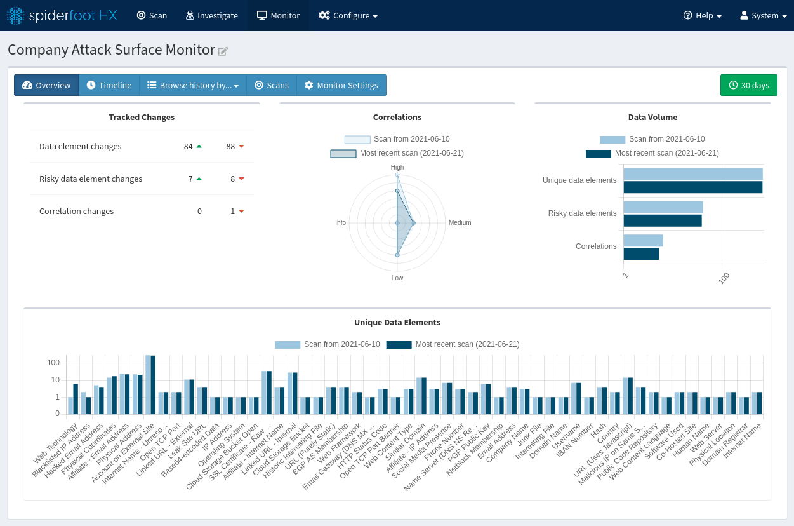The image size is (794, 526).
Task: Click the clock icon on Timeline tab
Action: click(91, 85)
